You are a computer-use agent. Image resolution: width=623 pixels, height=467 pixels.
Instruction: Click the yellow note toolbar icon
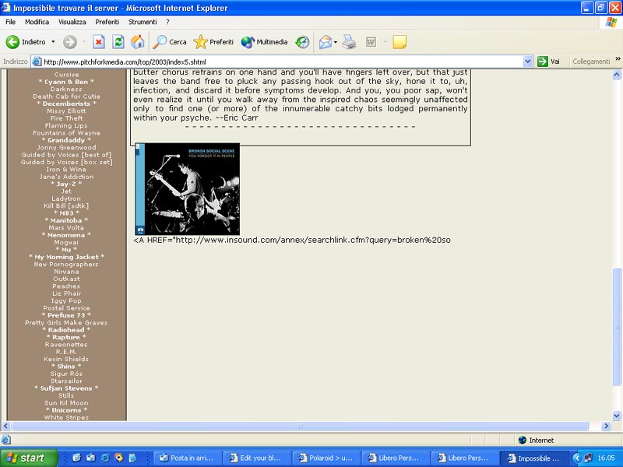coord(399,42)
